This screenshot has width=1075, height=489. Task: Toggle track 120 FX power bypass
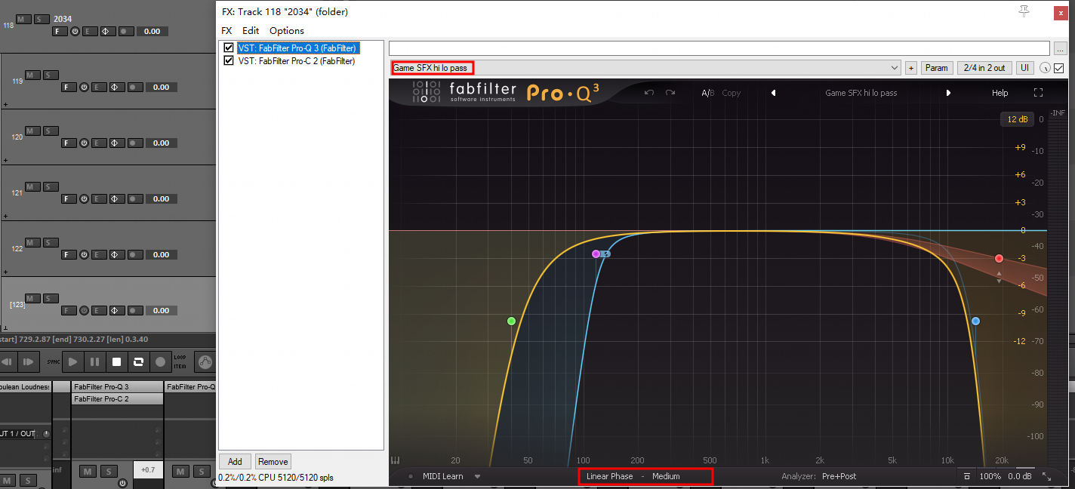[84, 143]
